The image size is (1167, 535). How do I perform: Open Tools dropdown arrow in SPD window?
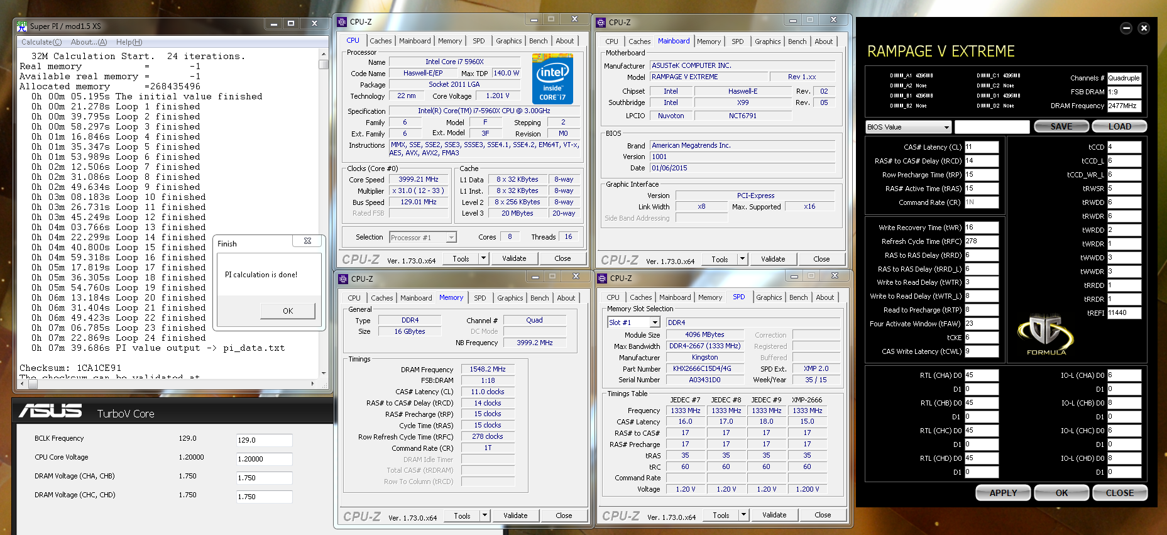click(743, 514)
